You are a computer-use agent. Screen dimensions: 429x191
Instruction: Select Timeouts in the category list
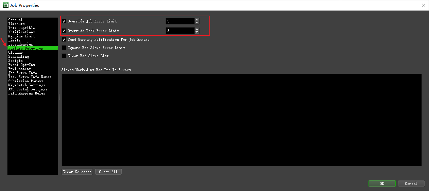(16, 24)
